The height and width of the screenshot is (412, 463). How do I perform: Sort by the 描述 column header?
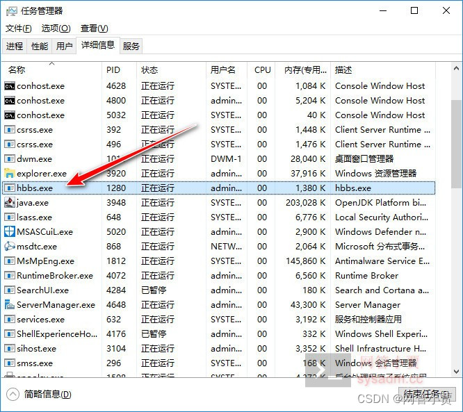click(x=383, y=70)
